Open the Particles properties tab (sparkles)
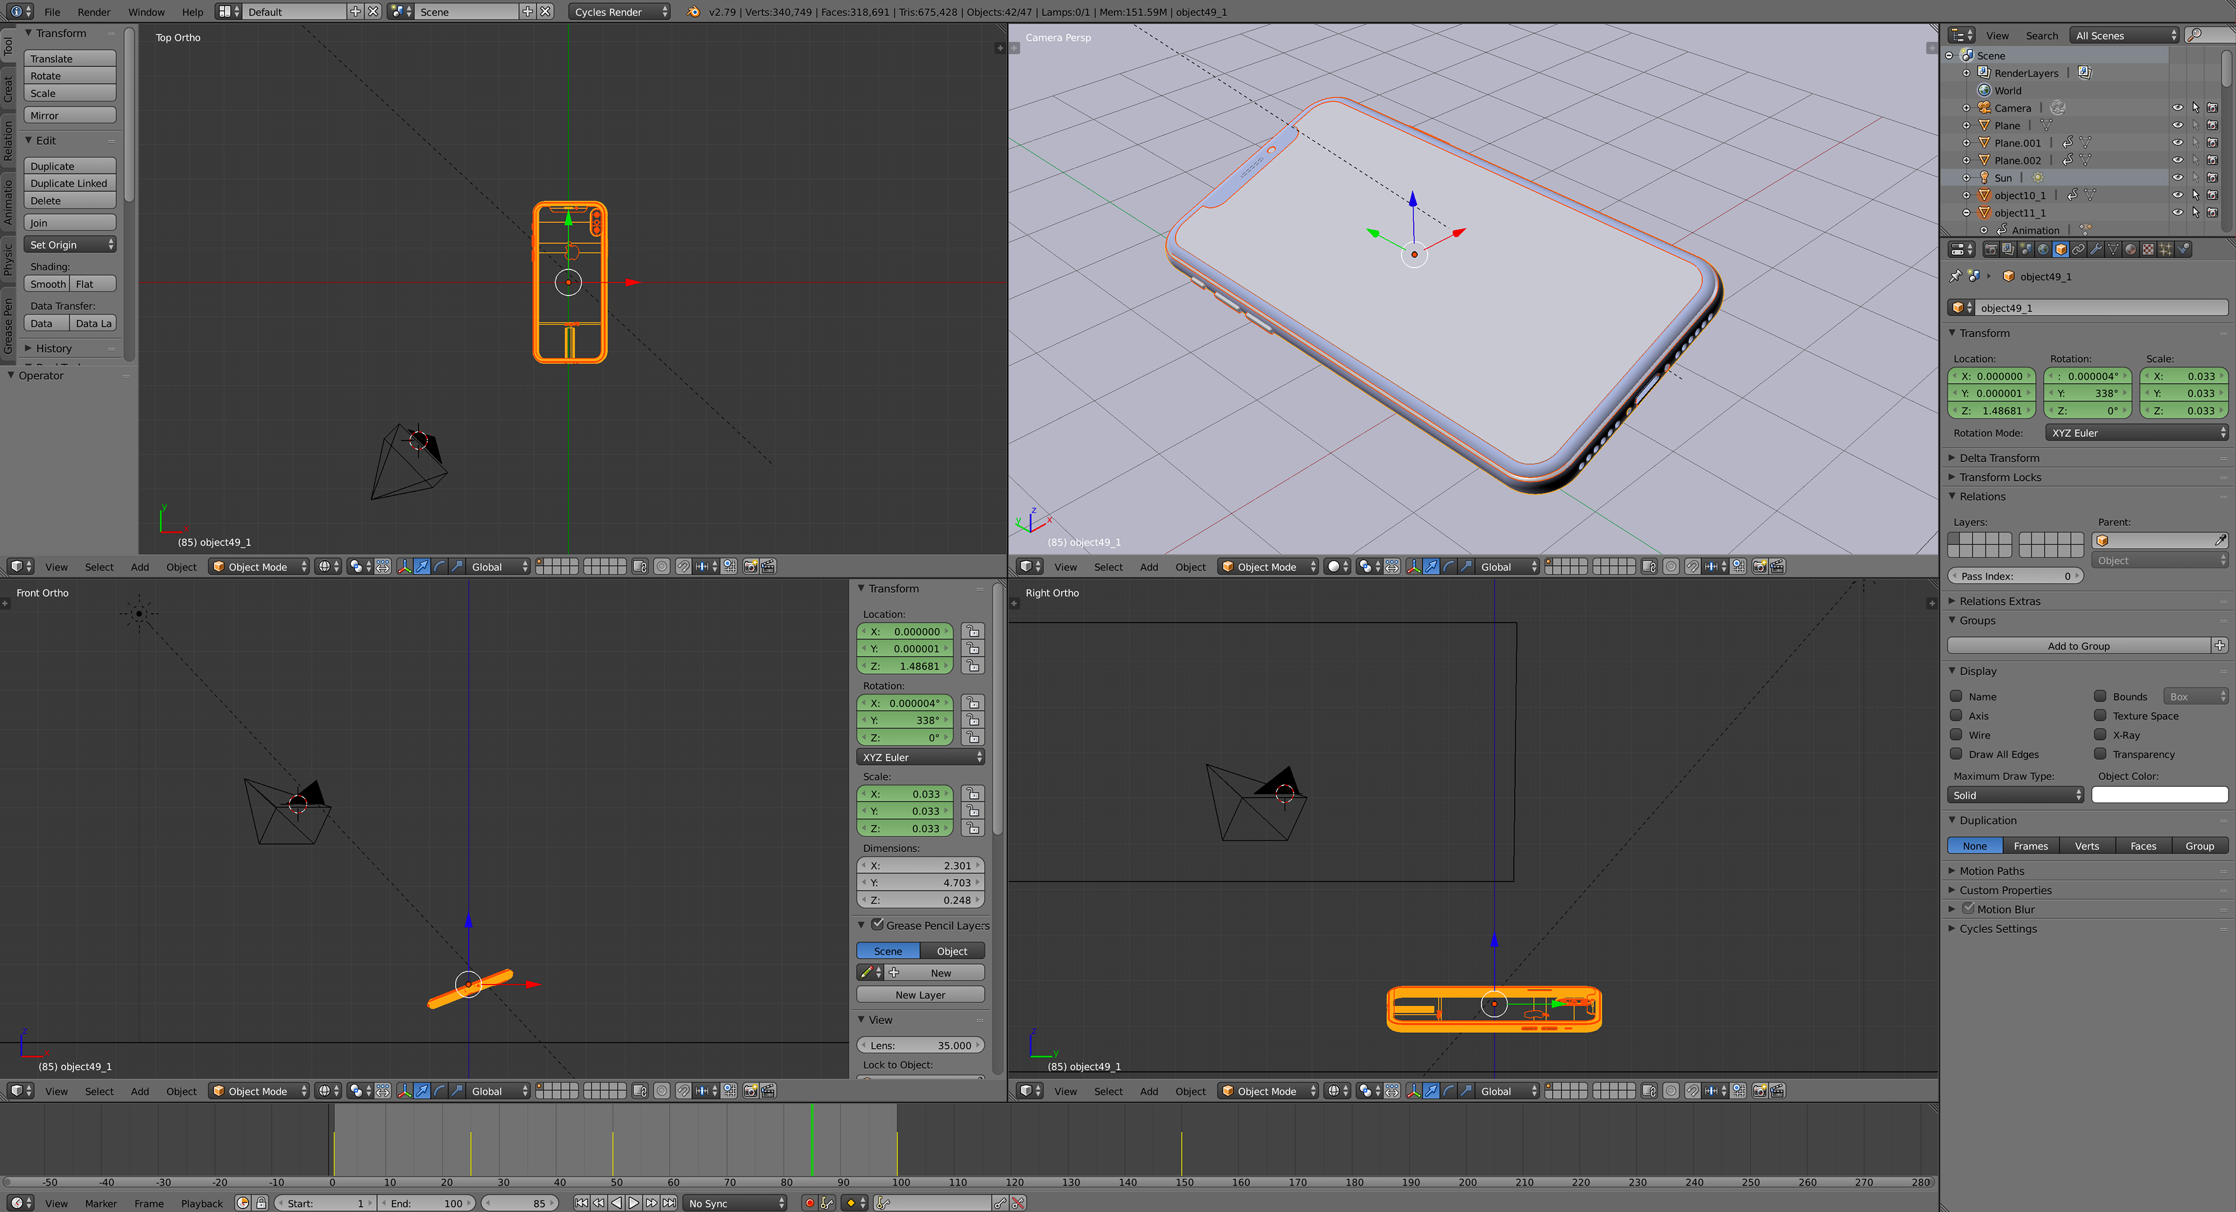 pyautogui.click(x=2166, y=250)
